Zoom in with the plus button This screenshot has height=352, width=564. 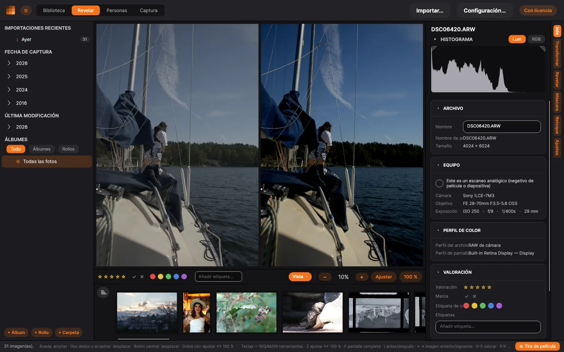click(362, 277)
